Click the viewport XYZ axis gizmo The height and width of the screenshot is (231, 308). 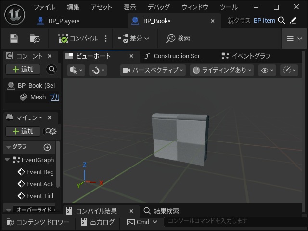tap(90, 175)
